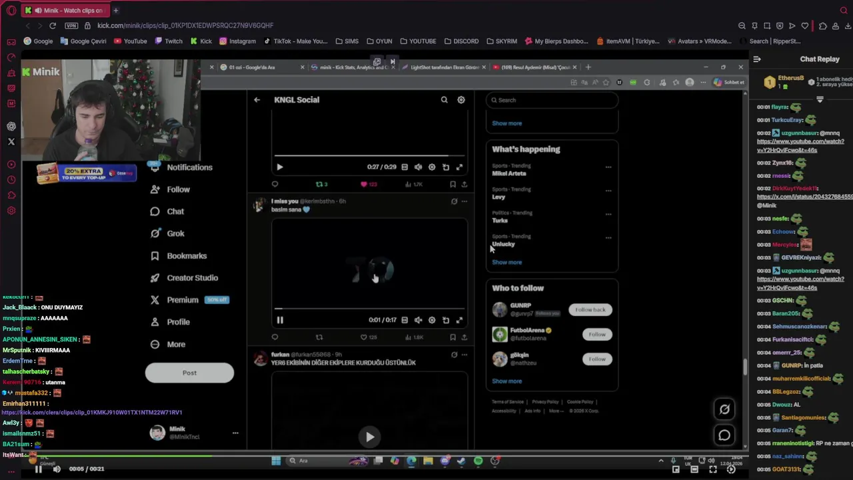The image size is (853, 480).
Task: Mute the Kick clip volume
Action: pyautogui.click(x=57, y=469)
